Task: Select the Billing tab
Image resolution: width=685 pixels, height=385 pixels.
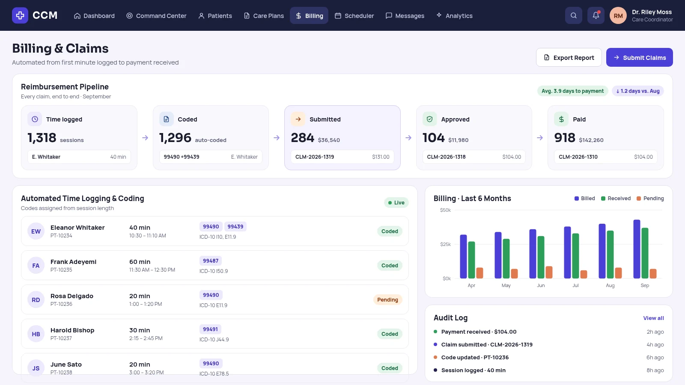Action: coord(309,16)
